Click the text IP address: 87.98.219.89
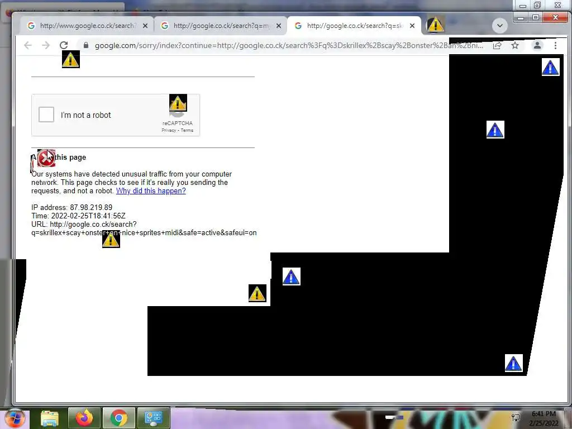The width and height of the screenshot is (572, 429). coord(72,208)
